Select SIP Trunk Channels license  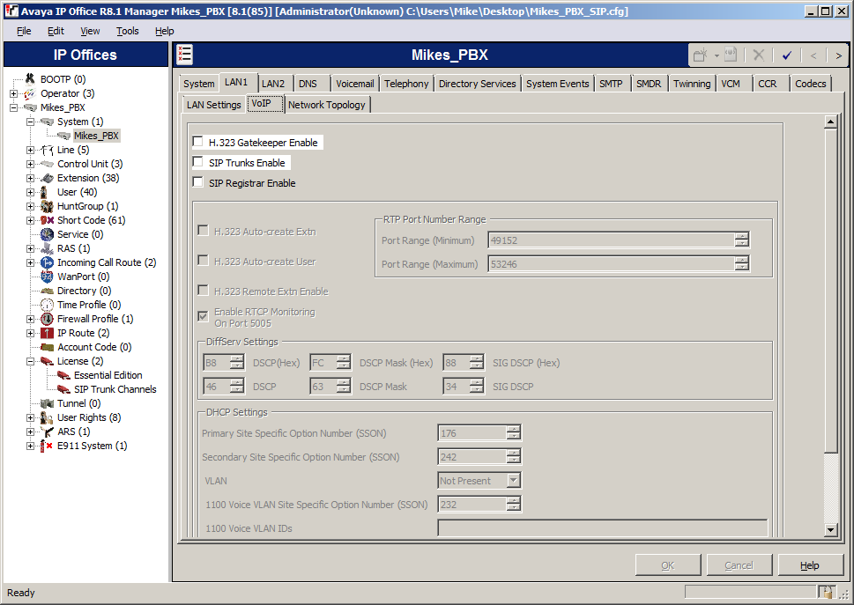pos(115,389)
